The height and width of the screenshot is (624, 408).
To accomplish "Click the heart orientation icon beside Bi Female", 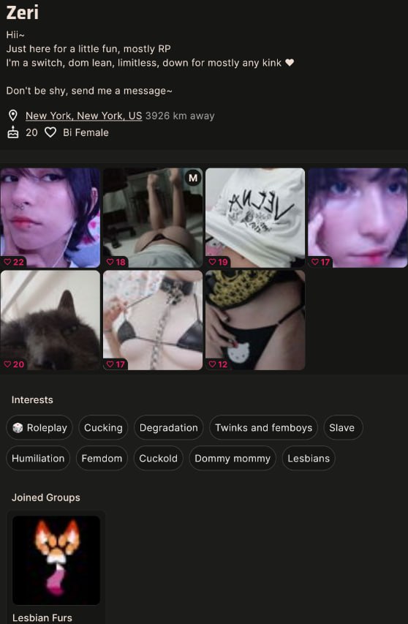I will click(50, 132).
